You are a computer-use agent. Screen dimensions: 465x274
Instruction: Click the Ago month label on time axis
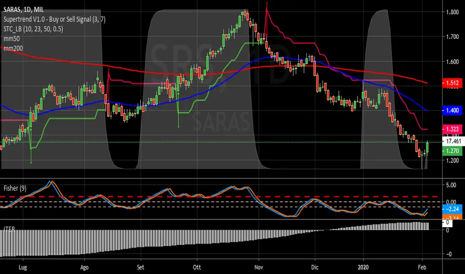[84, 268]
